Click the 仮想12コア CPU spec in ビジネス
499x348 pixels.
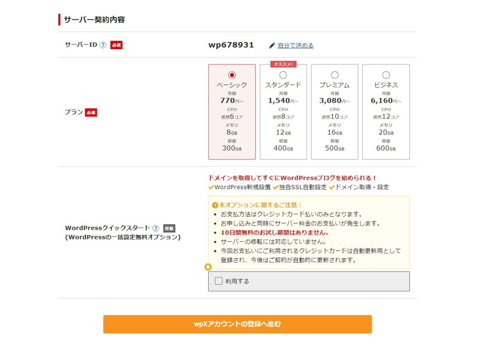pos(386,117)
